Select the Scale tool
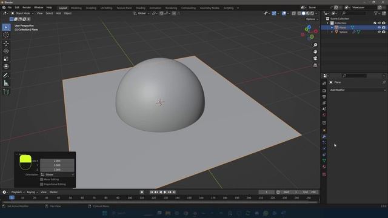This screenshot has width=388, height=218. (x=6, y=59)
